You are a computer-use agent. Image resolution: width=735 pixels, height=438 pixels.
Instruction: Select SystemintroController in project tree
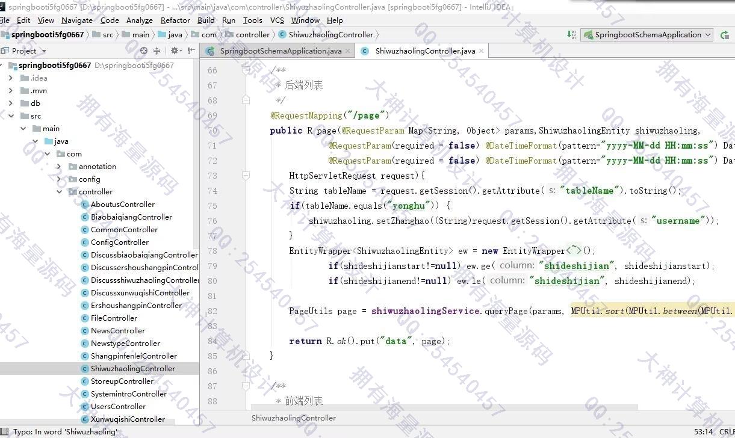coord(129,394)
